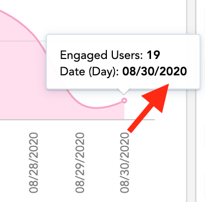Screen dimensions: 205x202
Task: Click bold 08/30/2020 date inside tooltip
Action: click(x=155, y=71)
